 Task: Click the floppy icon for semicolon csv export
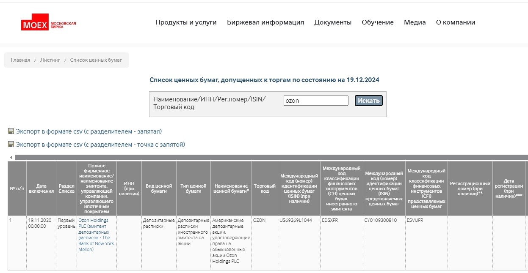coord(11,145)
